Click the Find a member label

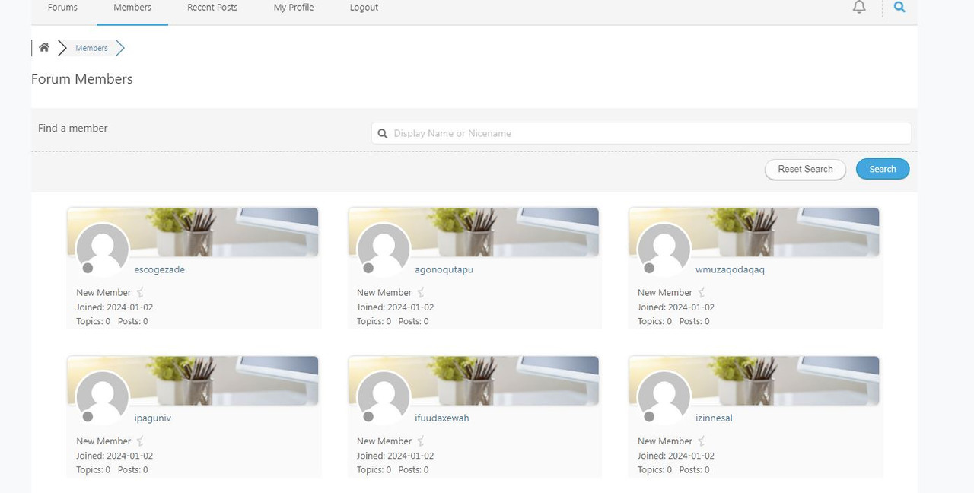(x=73, y=128)
